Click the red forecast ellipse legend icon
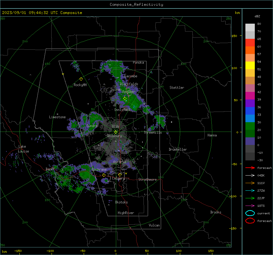273x255 pixels. coord(250,221)
